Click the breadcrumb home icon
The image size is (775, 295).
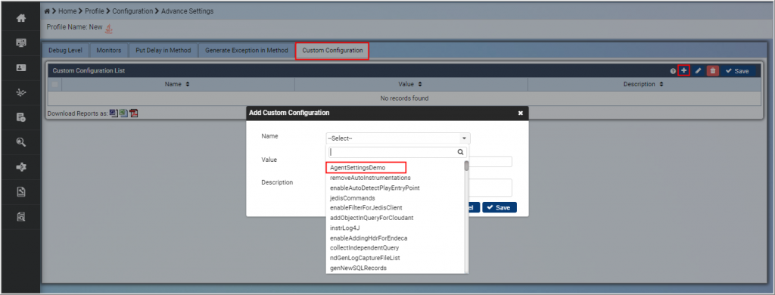[47, 11]
